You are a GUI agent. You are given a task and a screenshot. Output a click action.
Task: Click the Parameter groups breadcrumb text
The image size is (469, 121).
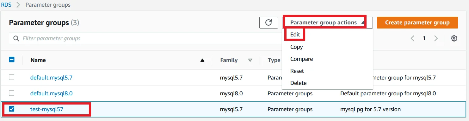click(48, 5)
